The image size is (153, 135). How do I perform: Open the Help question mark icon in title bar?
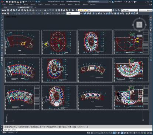coord(135,2)
